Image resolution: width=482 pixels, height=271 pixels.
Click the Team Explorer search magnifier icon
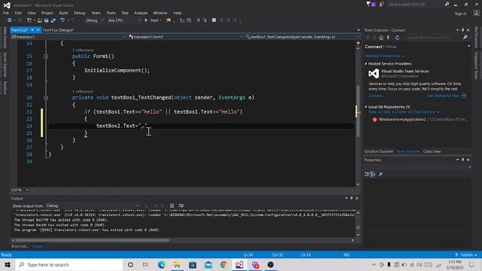point(465,38)
